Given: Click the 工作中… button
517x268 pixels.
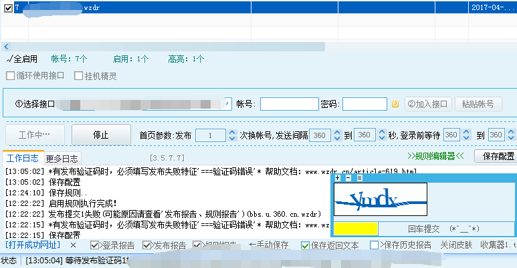Looking at the screenshot, I should [x=35, y=135].
